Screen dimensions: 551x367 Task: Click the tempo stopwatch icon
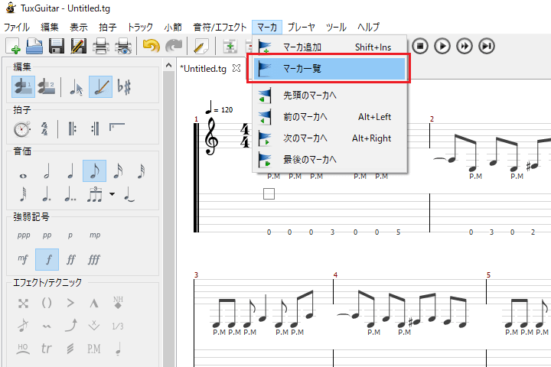(x=22, y=129)
